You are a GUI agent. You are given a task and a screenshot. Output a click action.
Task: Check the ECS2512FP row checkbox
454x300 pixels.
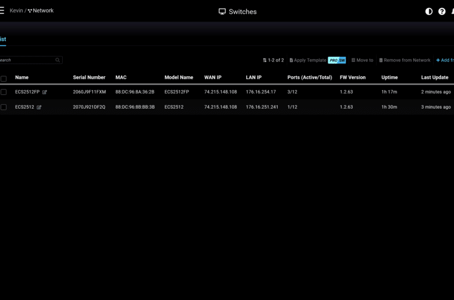click(3, 92)
